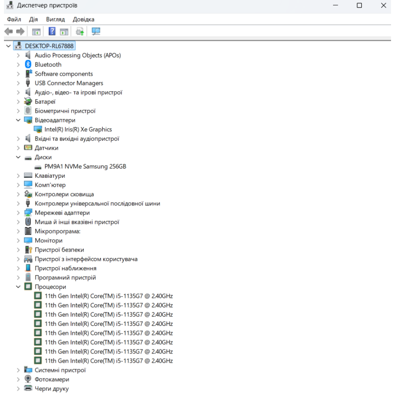The width and height of the screenshot is (395, 395).
Task: Click the Show/Hide console tree toolbar icon
Action: tap(36, 32)
